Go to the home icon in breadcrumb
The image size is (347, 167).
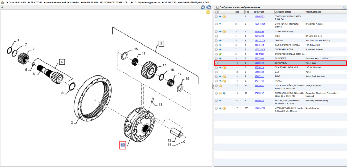click(2, 2)
